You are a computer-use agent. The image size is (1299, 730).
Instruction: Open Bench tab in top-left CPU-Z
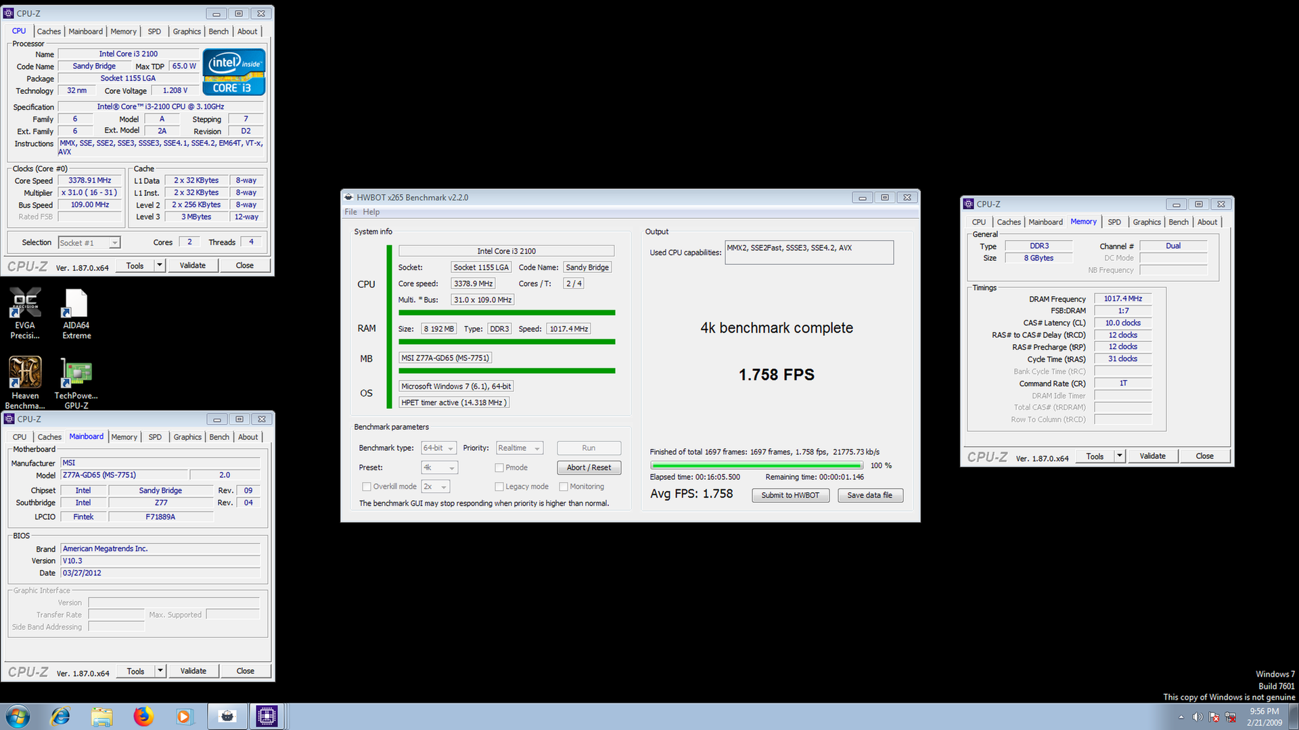pyautogui.click(x=219, y=32)
